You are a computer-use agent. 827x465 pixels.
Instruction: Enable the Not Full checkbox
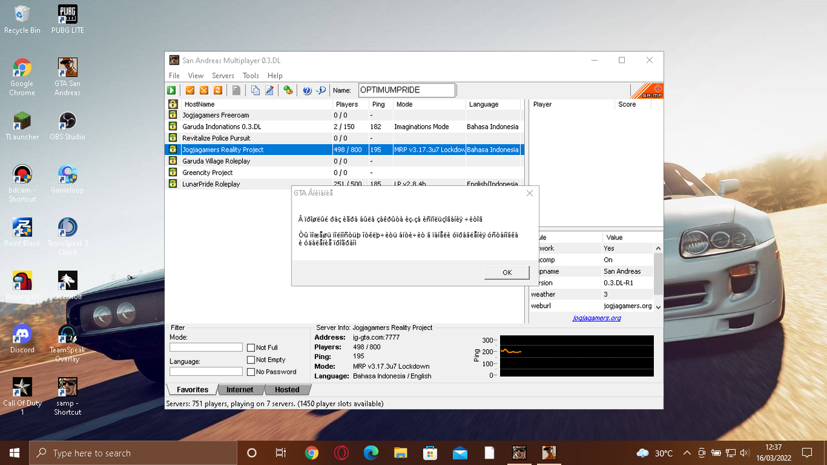251,347
